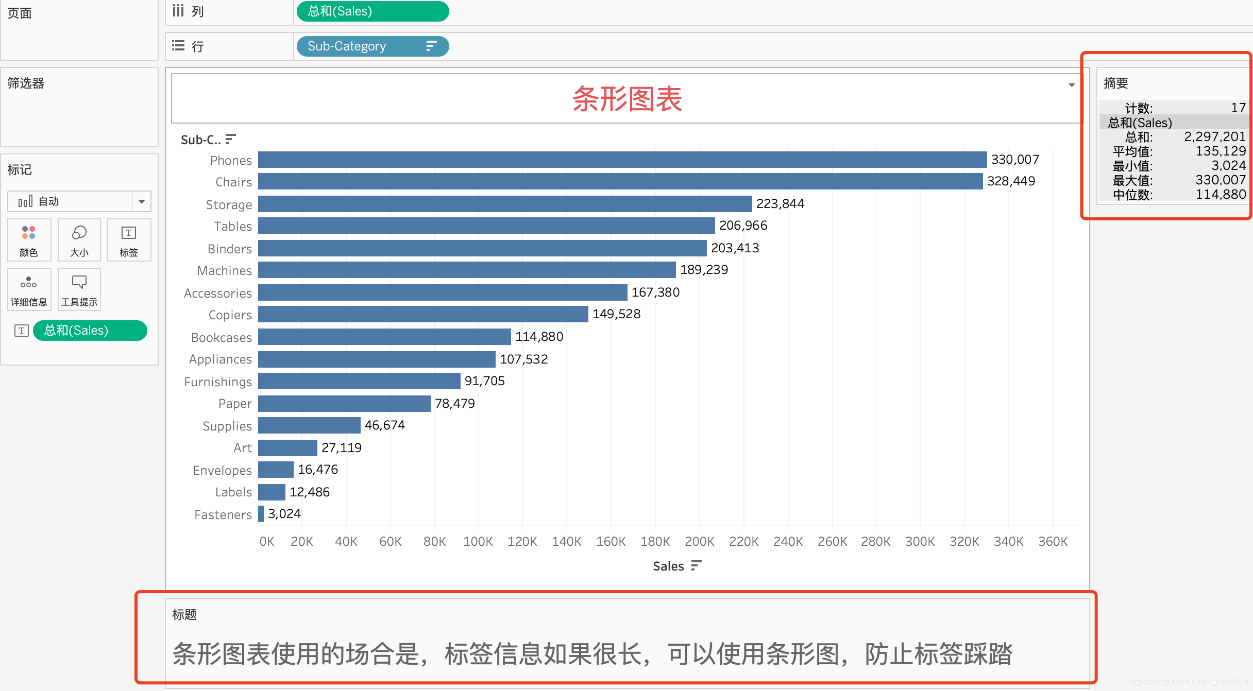Click the 330,007 bar value label

(1015, 160)
